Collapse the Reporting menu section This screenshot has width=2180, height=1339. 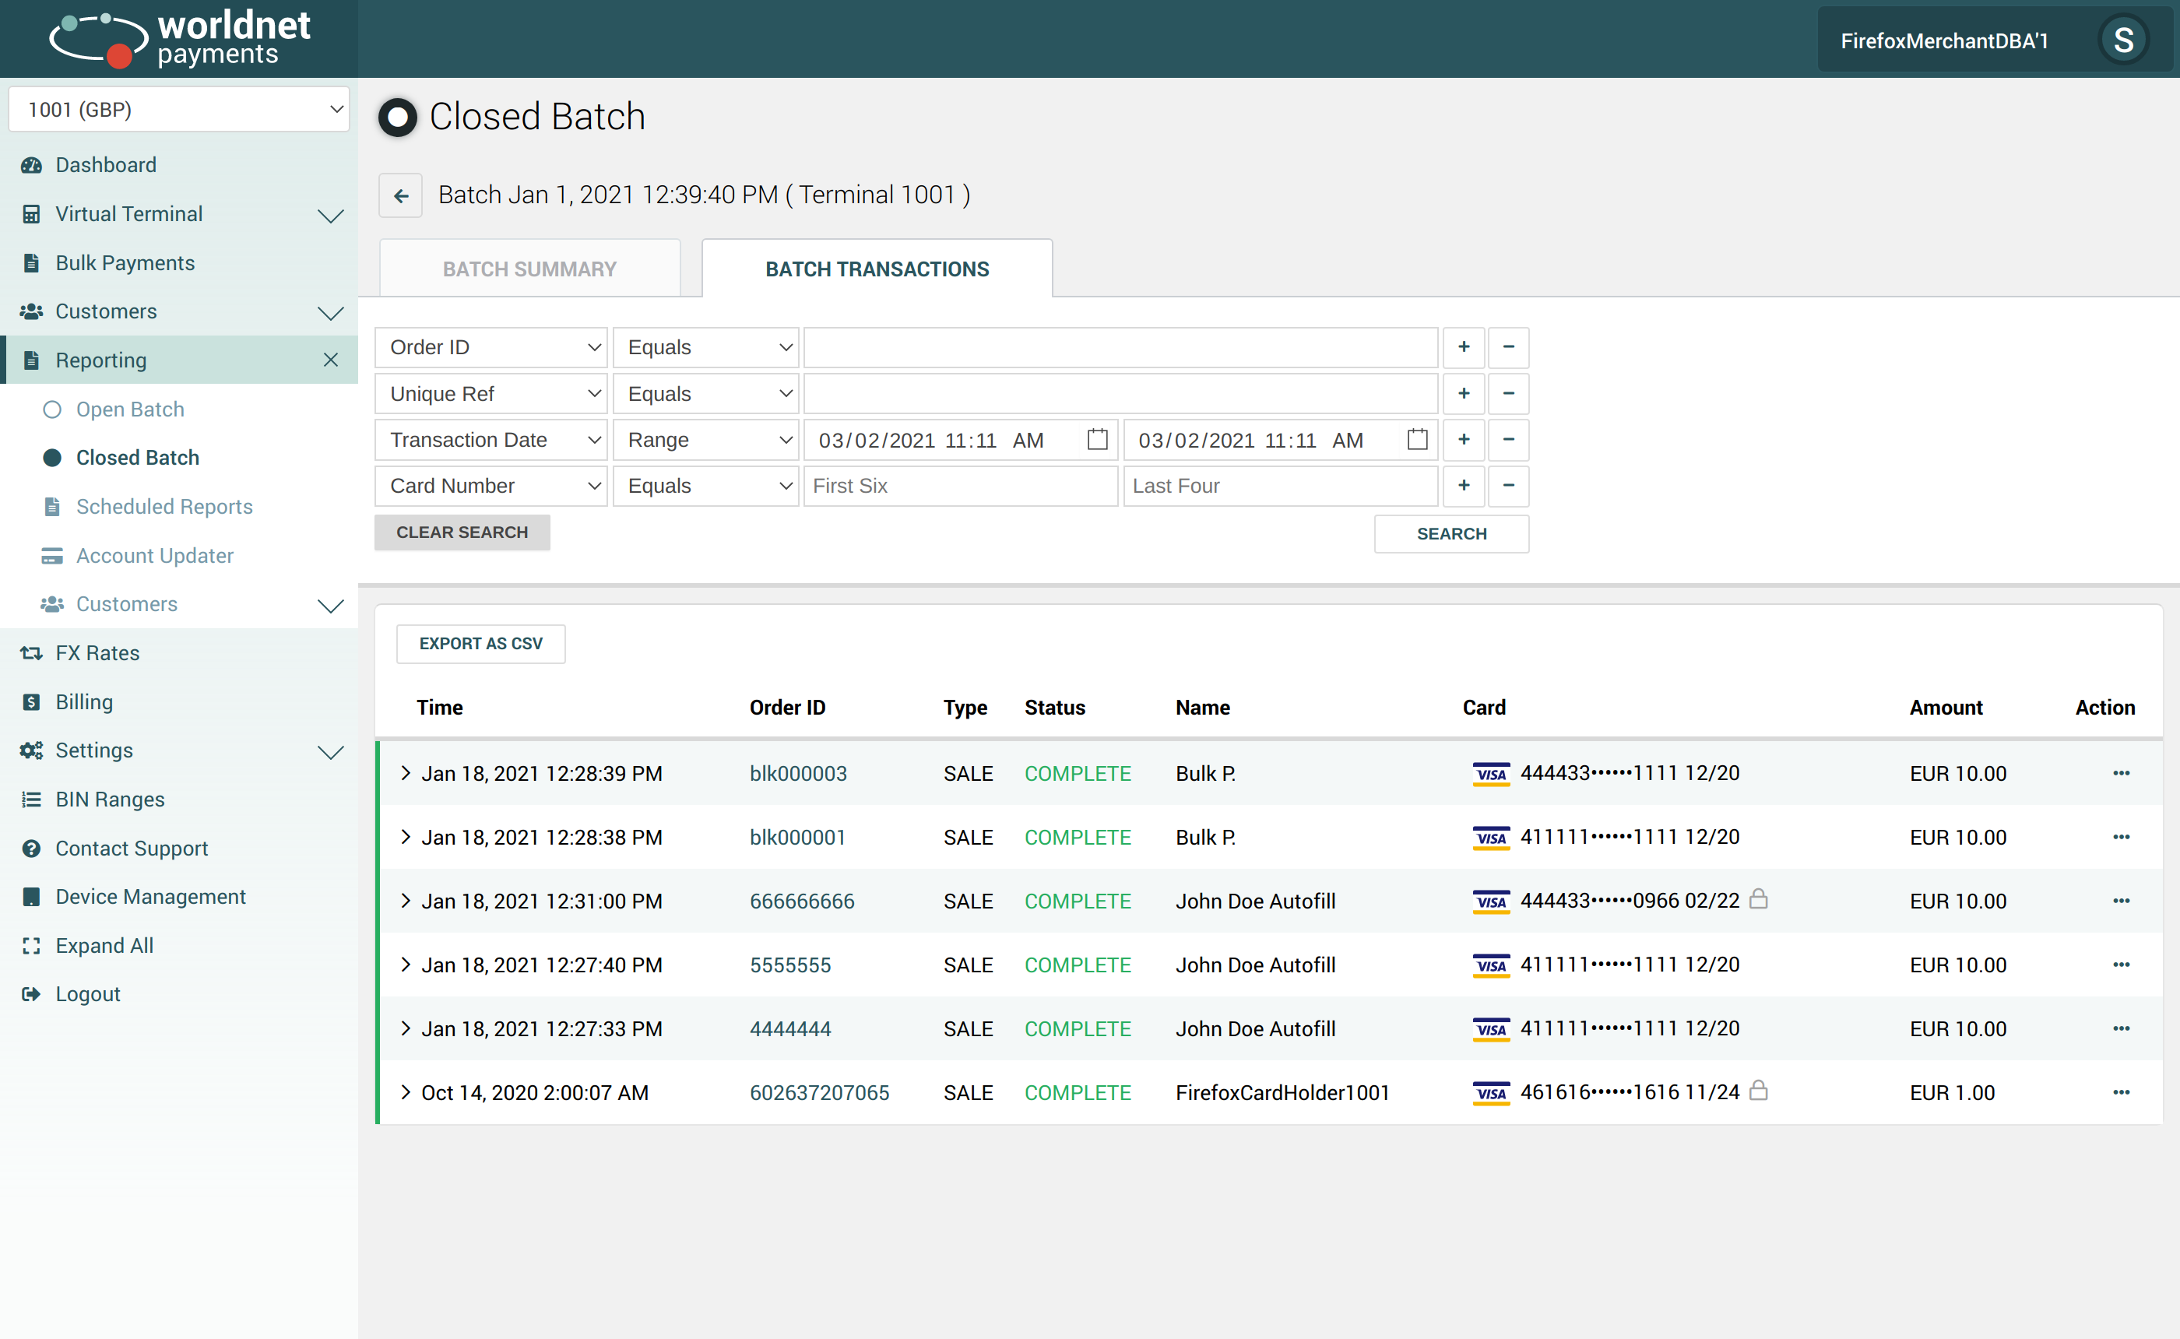point(330,360)
